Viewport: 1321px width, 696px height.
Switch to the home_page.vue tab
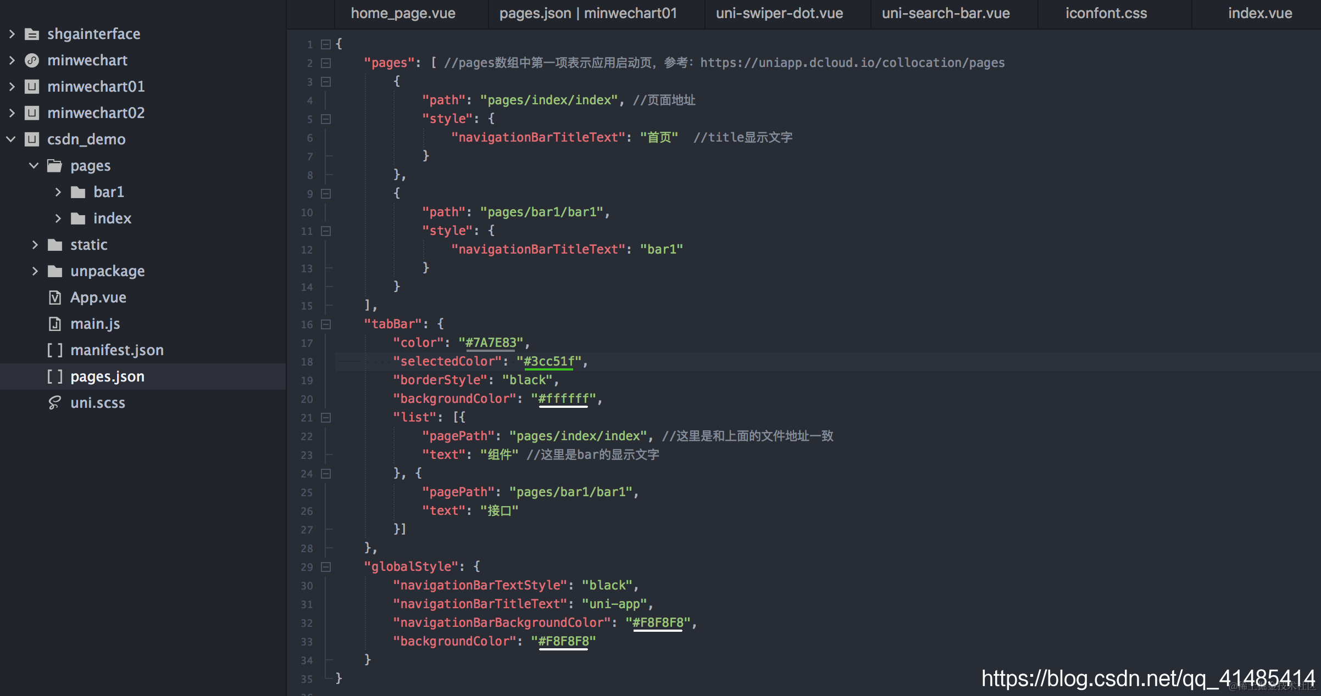pyautogui.click(x=403, y=13)
